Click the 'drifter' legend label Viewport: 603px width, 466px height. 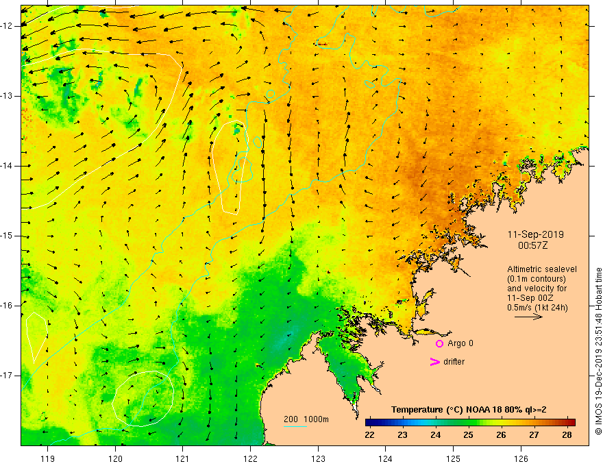click(x=454, y=362)
